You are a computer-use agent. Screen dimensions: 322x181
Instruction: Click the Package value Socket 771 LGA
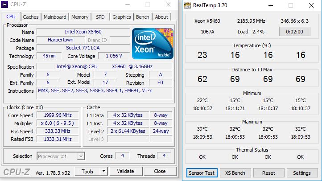point(83,48)
